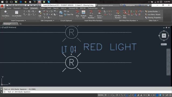Toggle Clean Screen in status bar
172x97 pixels.
pyautogui.click(x=167, y=95)
